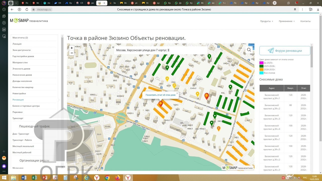Open a new browser tab
The image size is (322, 181).
pos(274,3)
